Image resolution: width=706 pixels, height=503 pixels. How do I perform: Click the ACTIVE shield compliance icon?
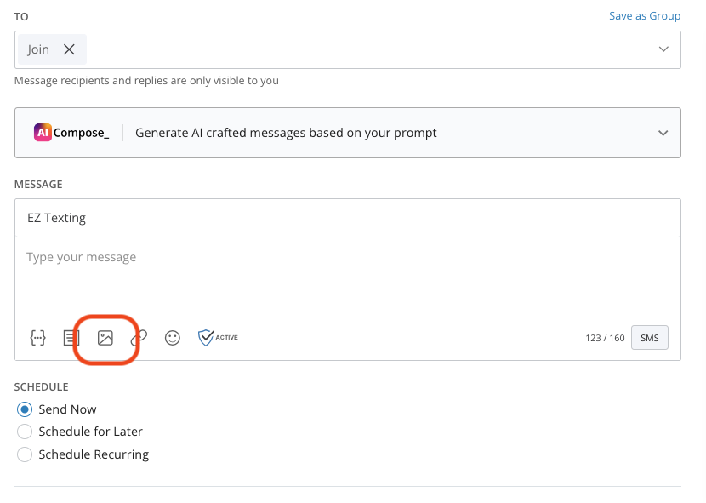click(205, 337)
